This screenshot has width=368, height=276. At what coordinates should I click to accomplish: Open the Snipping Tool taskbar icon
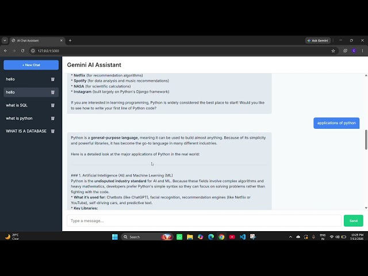click(x=253, y=237)
